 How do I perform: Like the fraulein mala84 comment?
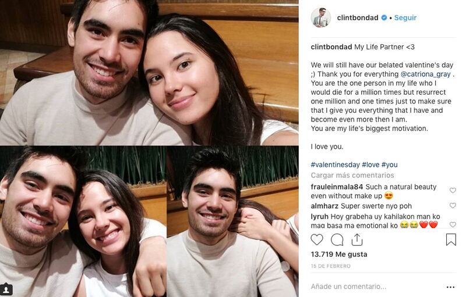click(x=453, y=190)
